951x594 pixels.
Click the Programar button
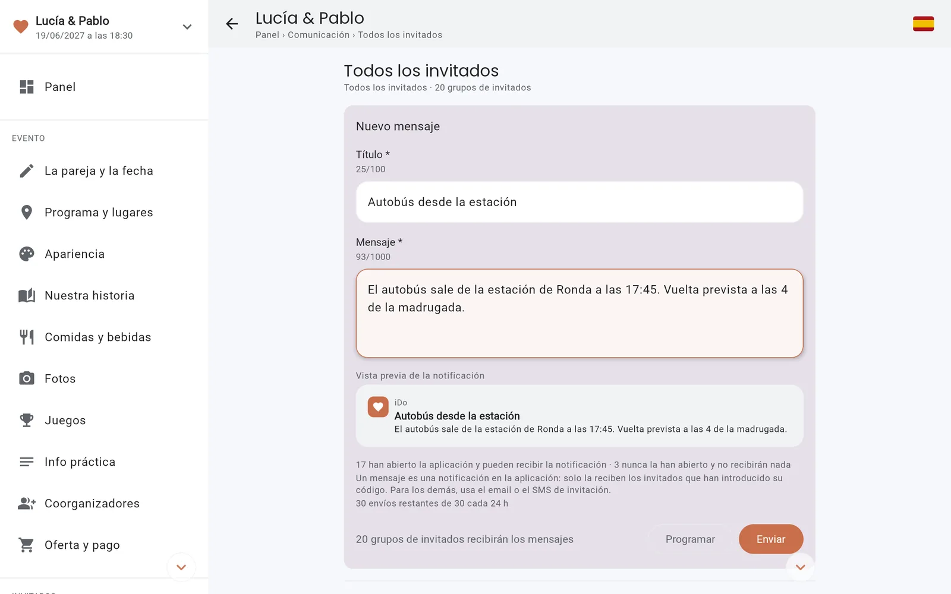[690, 539]
